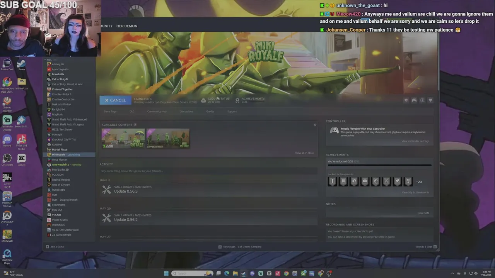Select Brawlhalla in library list

(58, 74)
